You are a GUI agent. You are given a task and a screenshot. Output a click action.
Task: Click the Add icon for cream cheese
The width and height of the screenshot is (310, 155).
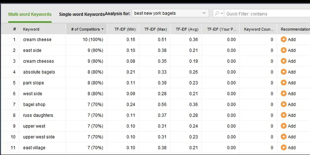click(284, 40)
